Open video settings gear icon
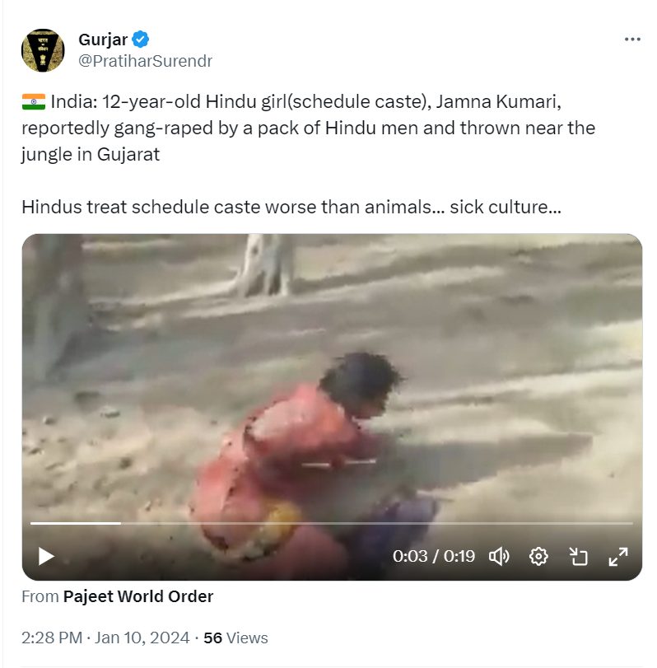This screenshot has width=657, height=668. (x=538, y=556)
